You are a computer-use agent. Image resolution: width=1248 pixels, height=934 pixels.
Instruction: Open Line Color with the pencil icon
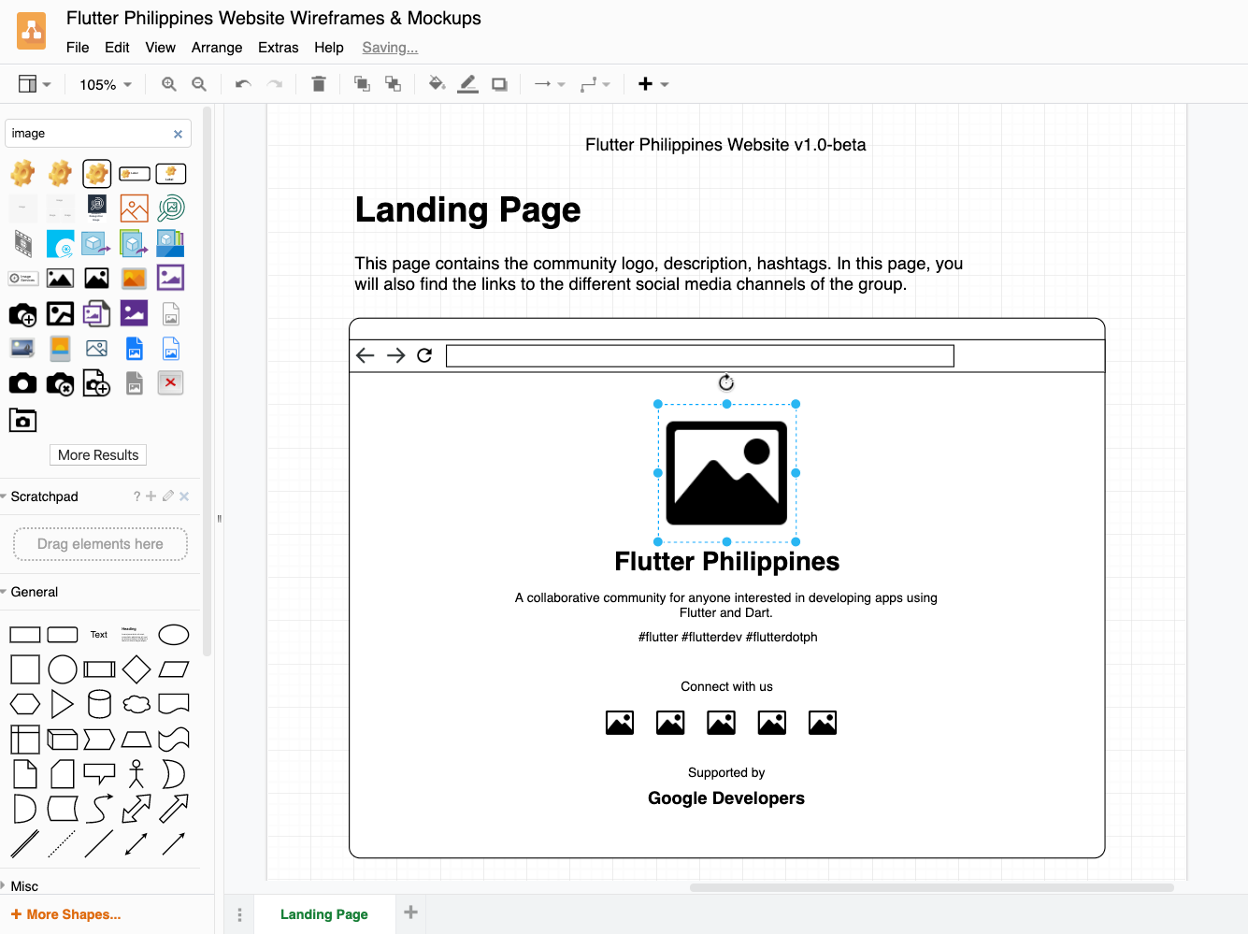[x=467, y=83]
